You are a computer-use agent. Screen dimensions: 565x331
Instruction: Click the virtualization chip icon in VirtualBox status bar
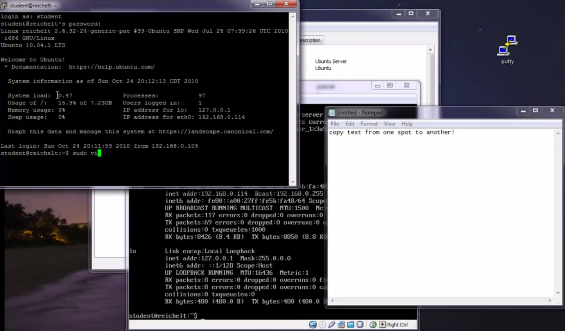pos(360,325)
